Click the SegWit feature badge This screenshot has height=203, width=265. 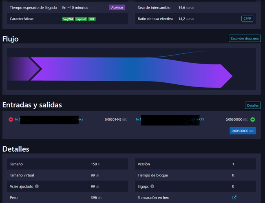[x=68, y=19]
